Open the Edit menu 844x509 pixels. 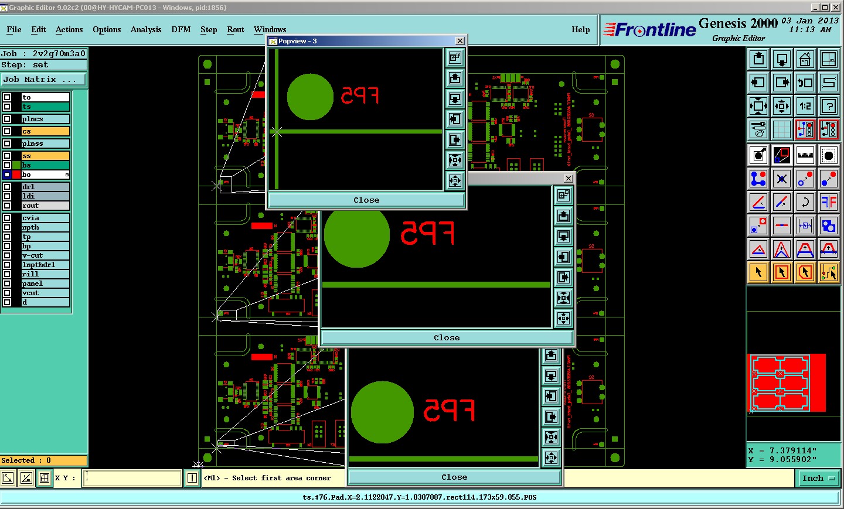coord(39,29)
